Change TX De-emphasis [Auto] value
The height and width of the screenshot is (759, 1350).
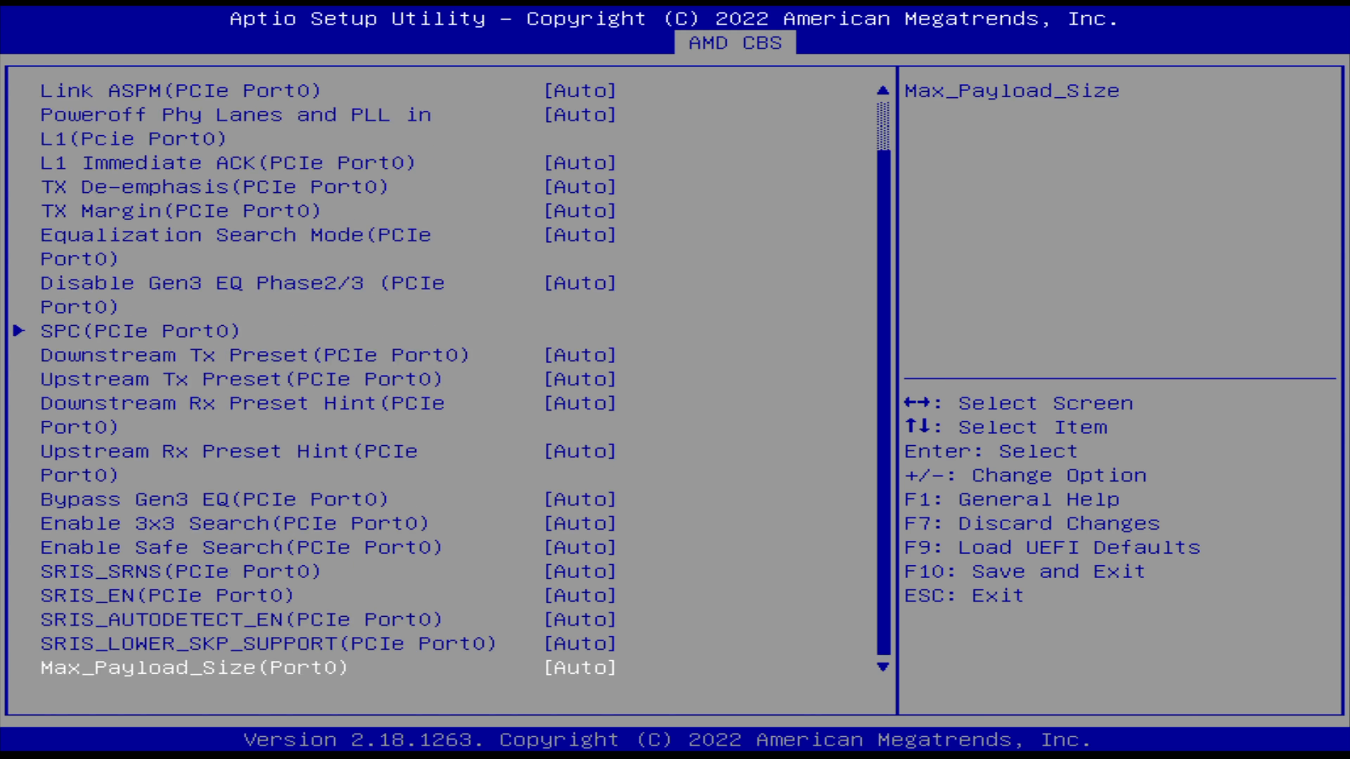580,187
